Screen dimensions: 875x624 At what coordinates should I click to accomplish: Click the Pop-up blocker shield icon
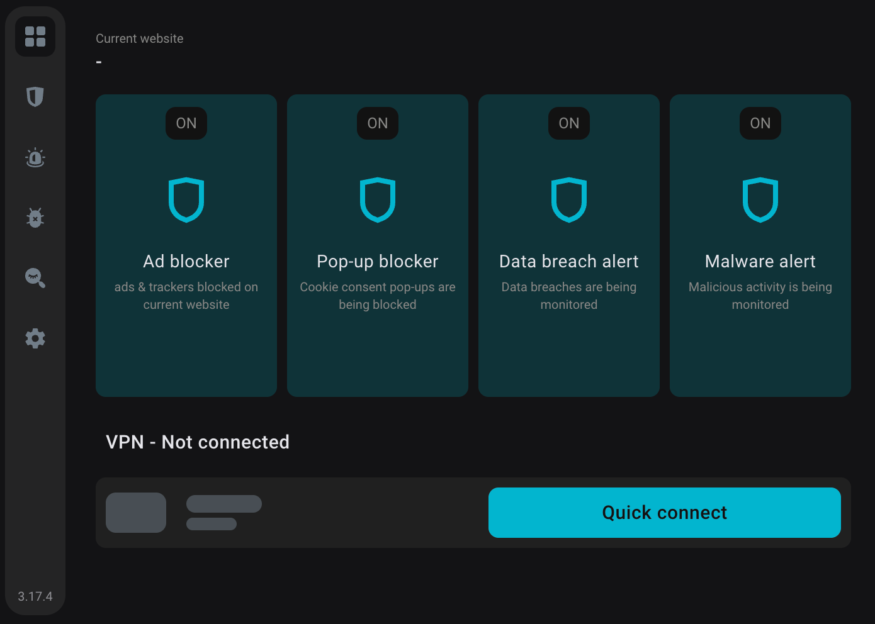(378, 200)
